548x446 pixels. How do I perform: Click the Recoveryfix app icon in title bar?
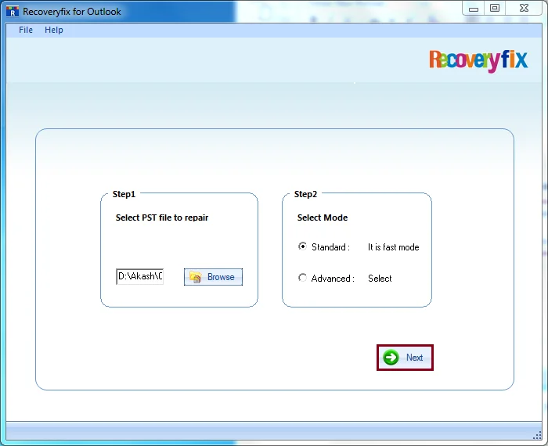coord(13,12)
